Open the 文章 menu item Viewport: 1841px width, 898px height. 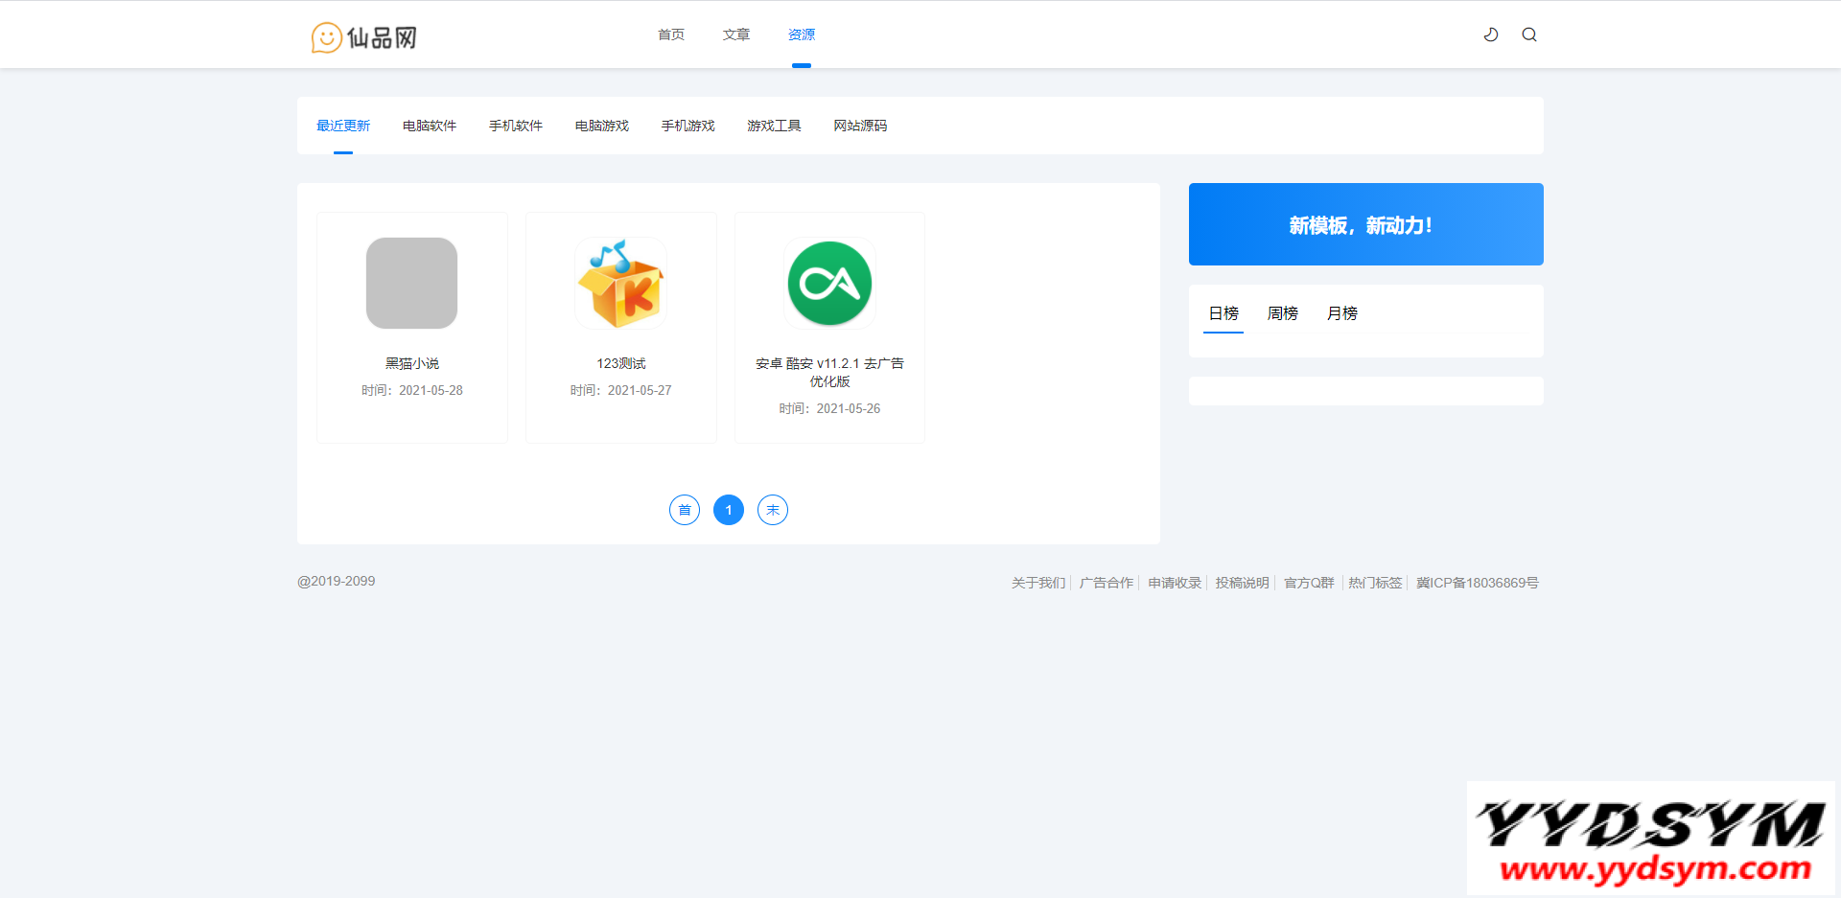[x=736, y=35]
